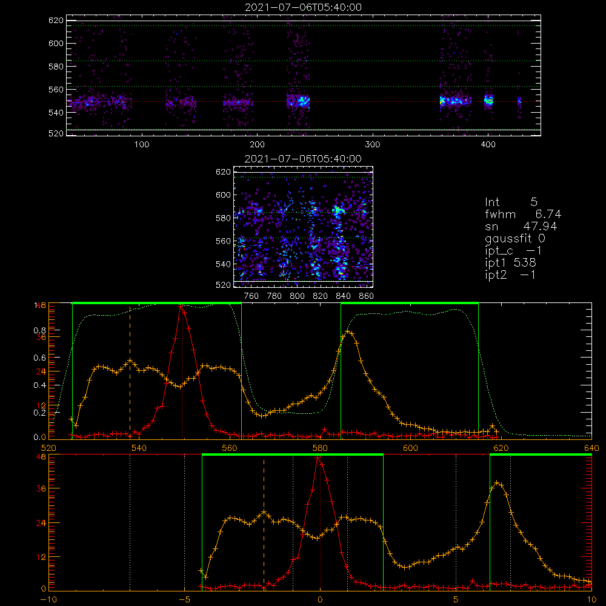Click the x-axis label 100 in the top plot

coord(142,145)
